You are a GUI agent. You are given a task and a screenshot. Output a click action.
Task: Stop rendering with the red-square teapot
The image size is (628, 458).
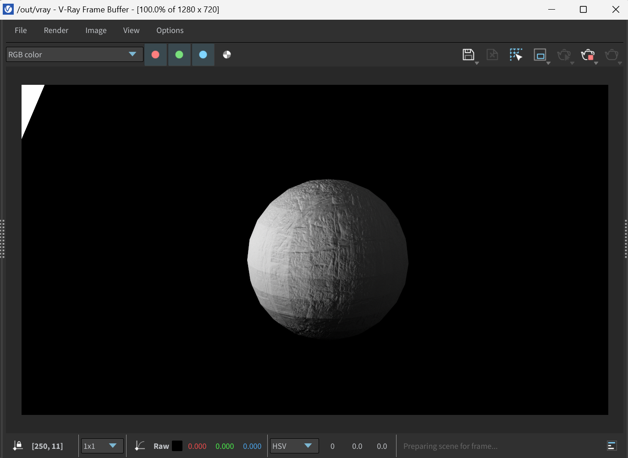[x=588, y=55]
